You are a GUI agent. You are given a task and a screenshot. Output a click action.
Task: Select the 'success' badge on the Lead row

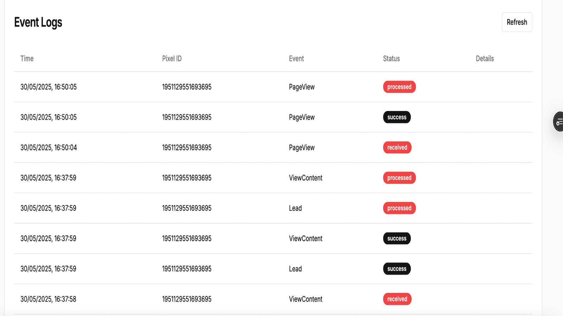(397, 269)
